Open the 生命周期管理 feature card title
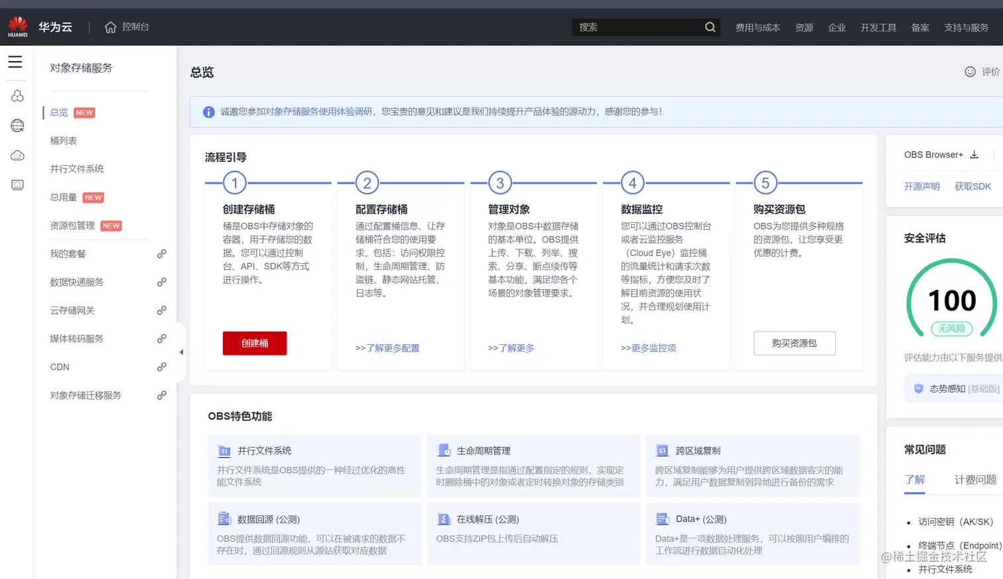1003x579 pixels. coord(484,451)
